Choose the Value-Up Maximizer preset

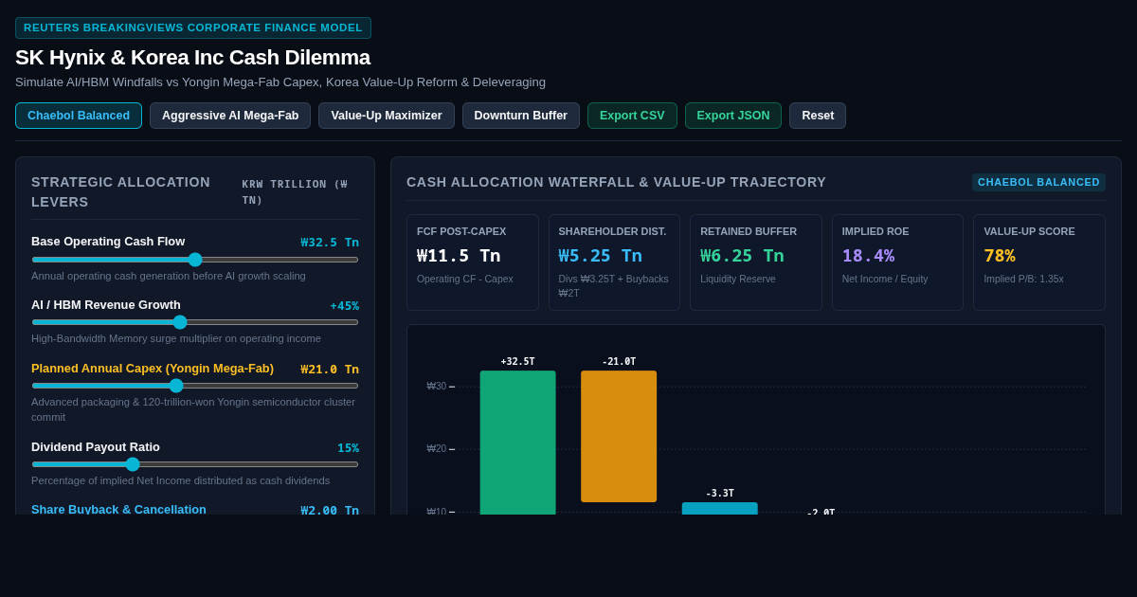point(387,116)
